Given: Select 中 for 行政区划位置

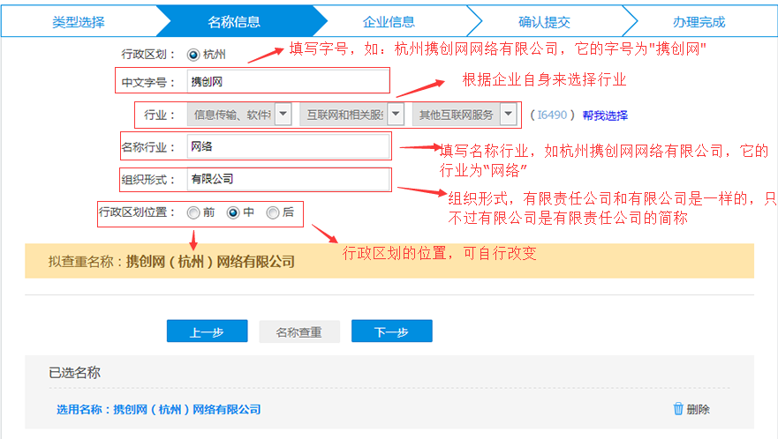Looking at the screenshot, I should 234,212.
